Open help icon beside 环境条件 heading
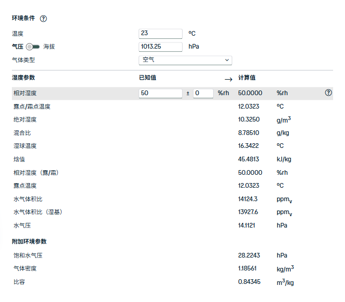The height and width of the screenshot is (302, 345). 43,18
